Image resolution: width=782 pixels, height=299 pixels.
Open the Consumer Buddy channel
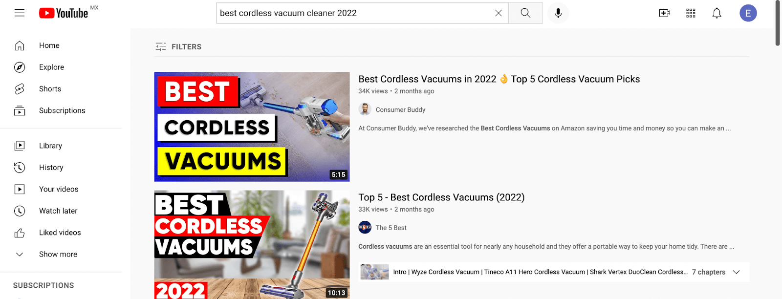pyautogui.click(x=400, y=109)
